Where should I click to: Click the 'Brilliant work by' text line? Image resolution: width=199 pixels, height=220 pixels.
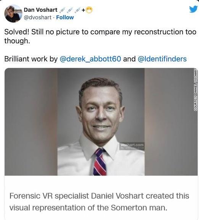pos(31,59)
